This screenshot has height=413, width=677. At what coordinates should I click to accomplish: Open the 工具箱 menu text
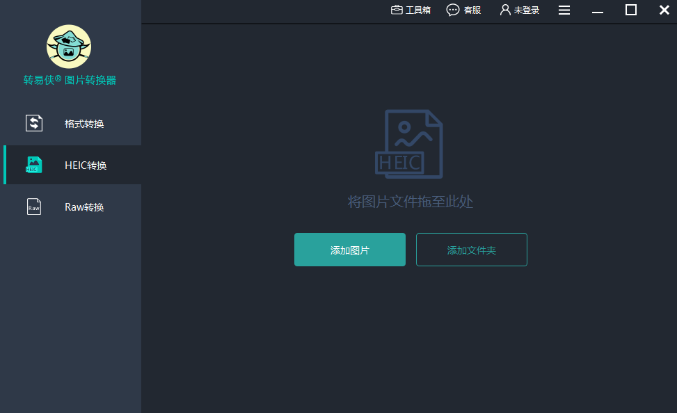tap(418, 10)
